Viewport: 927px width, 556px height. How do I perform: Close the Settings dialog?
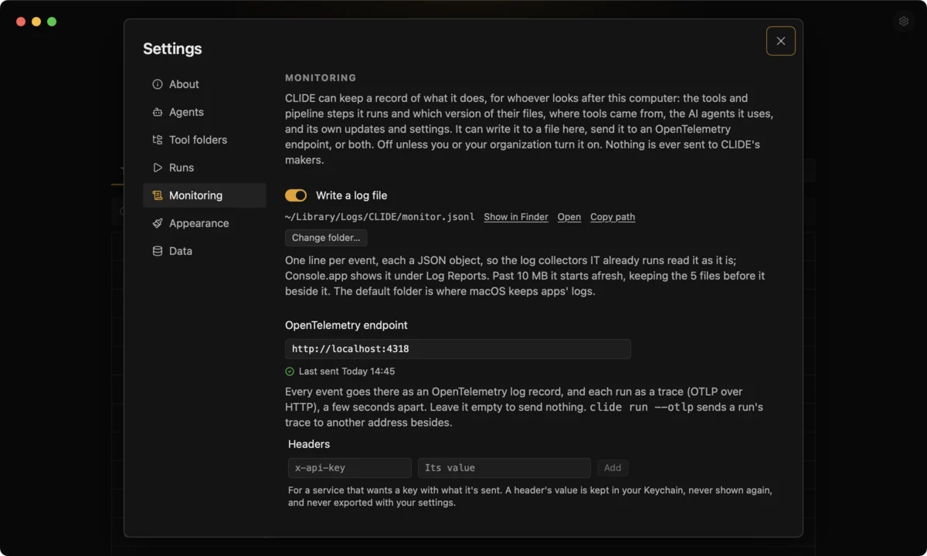click(781, 41)
